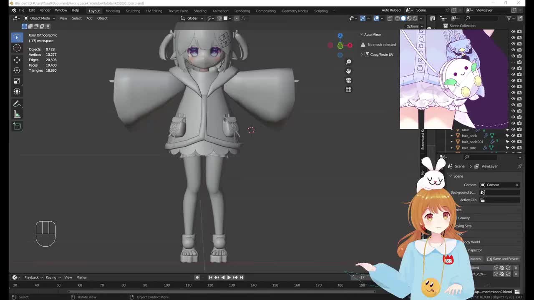Click the pan view hand icon

[x=348, y=71]
